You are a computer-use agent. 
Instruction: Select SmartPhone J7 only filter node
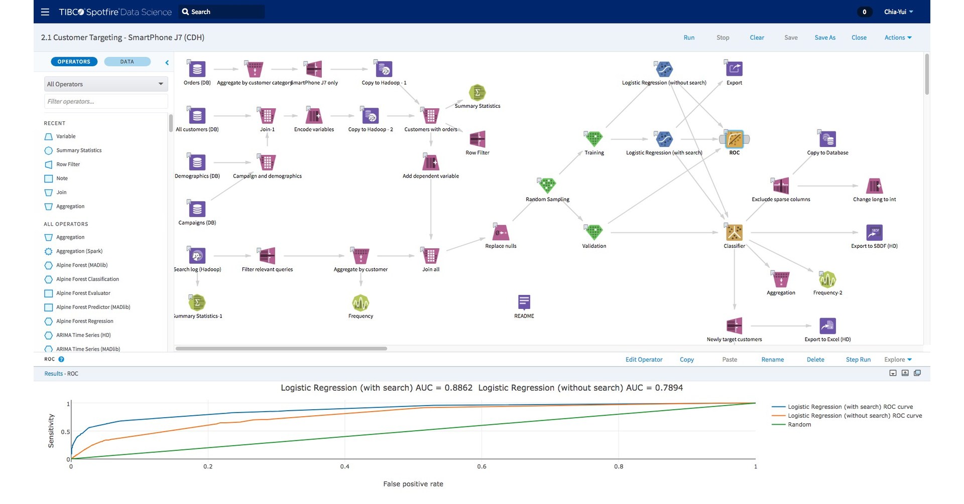click(314, 69)
